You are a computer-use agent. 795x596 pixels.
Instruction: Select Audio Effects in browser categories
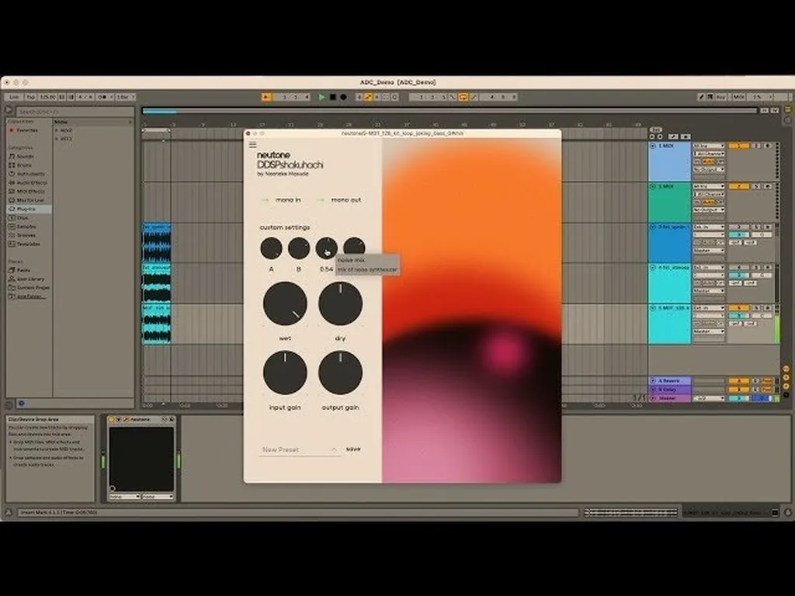31,182
